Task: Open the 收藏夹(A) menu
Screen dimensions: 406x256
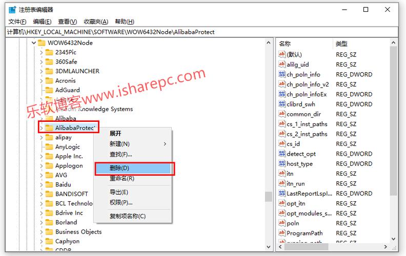Action: click(x=96, y=22)
